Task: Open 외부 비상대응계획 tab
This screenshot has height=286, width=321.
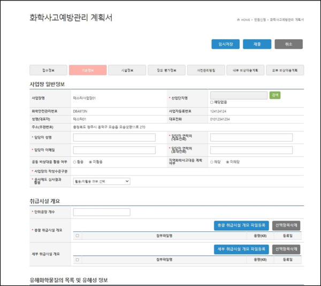Action: click(285, 70)
